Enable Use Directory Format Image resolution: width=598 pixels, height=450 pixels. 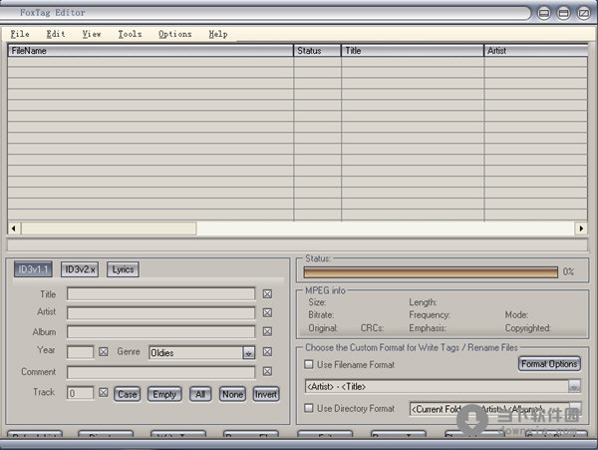click(x=309, y=408)
